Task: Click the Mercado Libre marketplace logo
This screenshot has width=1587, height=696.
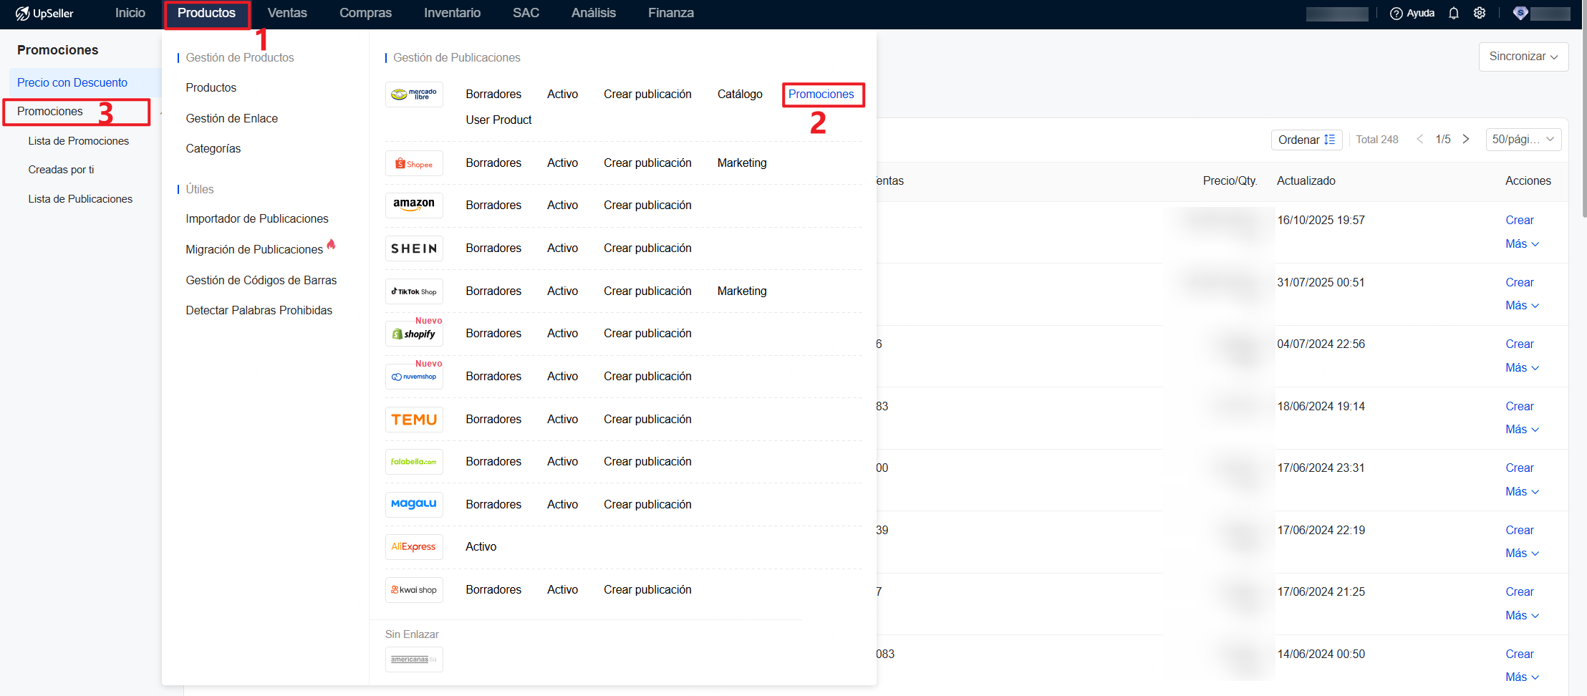Action: [414, 95]
